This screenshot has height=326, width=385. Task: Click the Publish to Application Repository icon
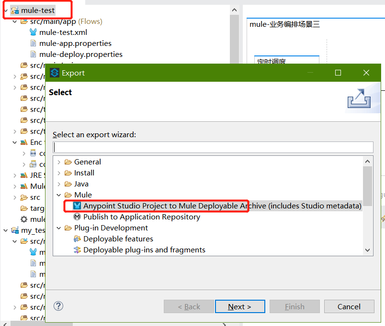point(77,217)
